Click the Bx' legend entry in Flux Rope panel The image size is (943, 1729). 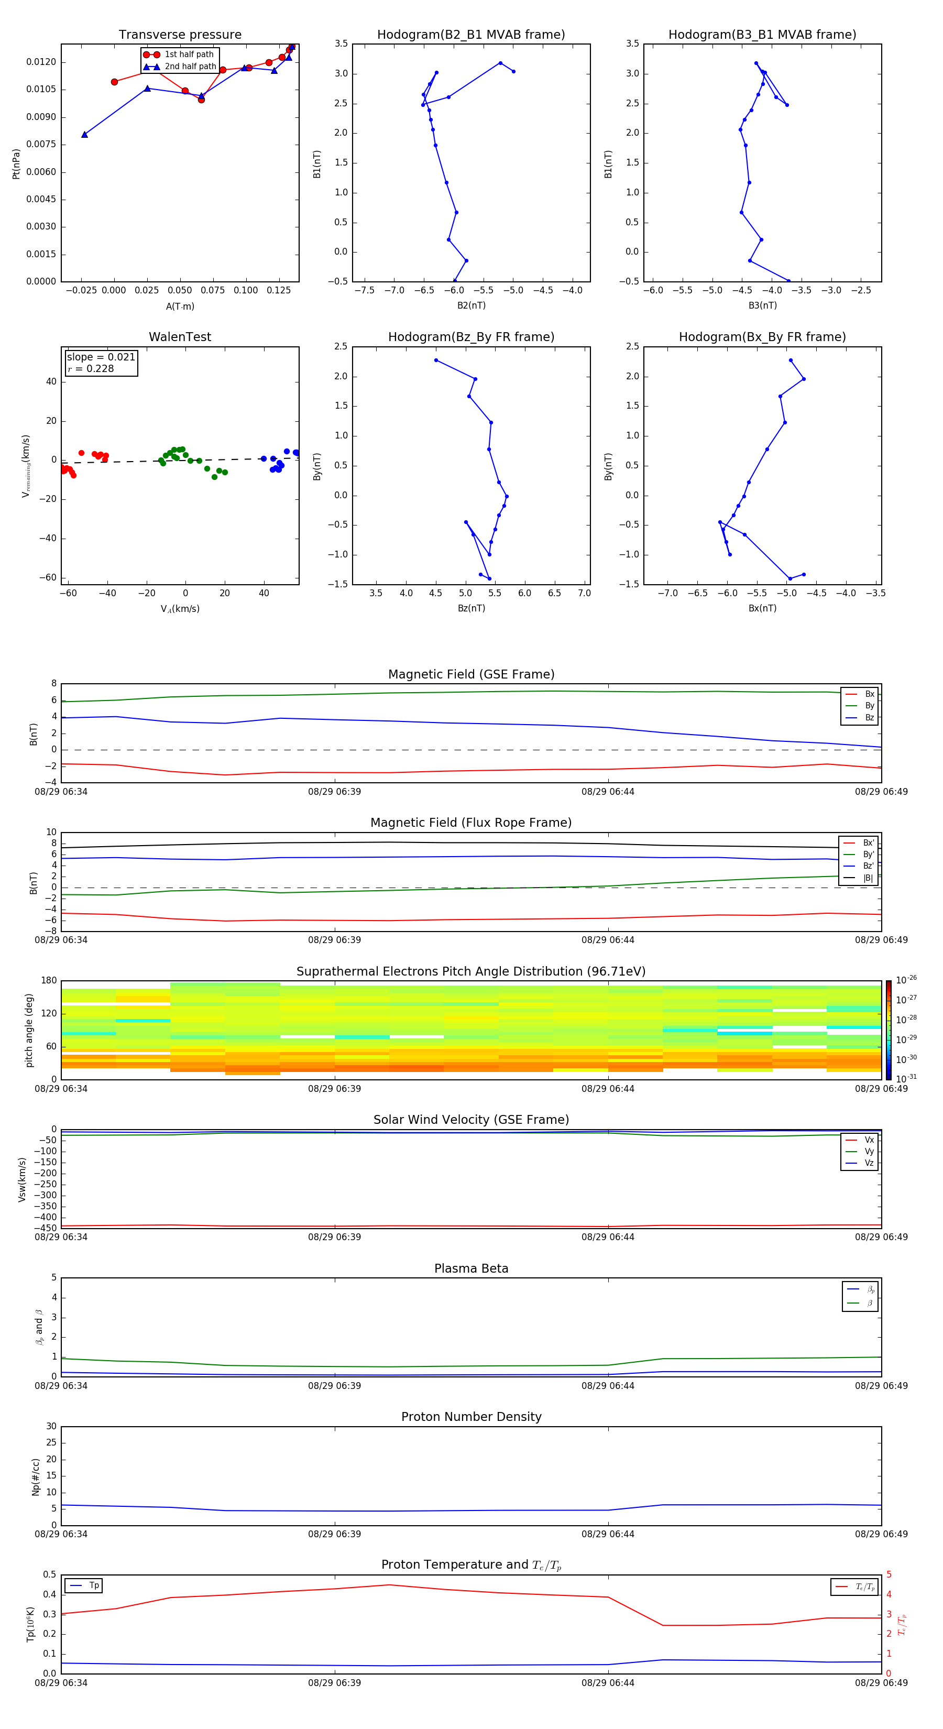[859, 843]
